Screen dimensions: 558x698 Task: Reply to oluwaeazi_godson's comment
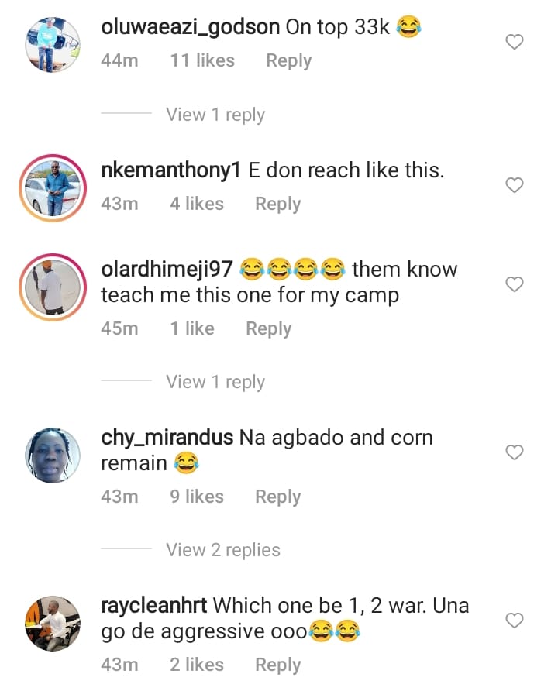click(288, 60)
